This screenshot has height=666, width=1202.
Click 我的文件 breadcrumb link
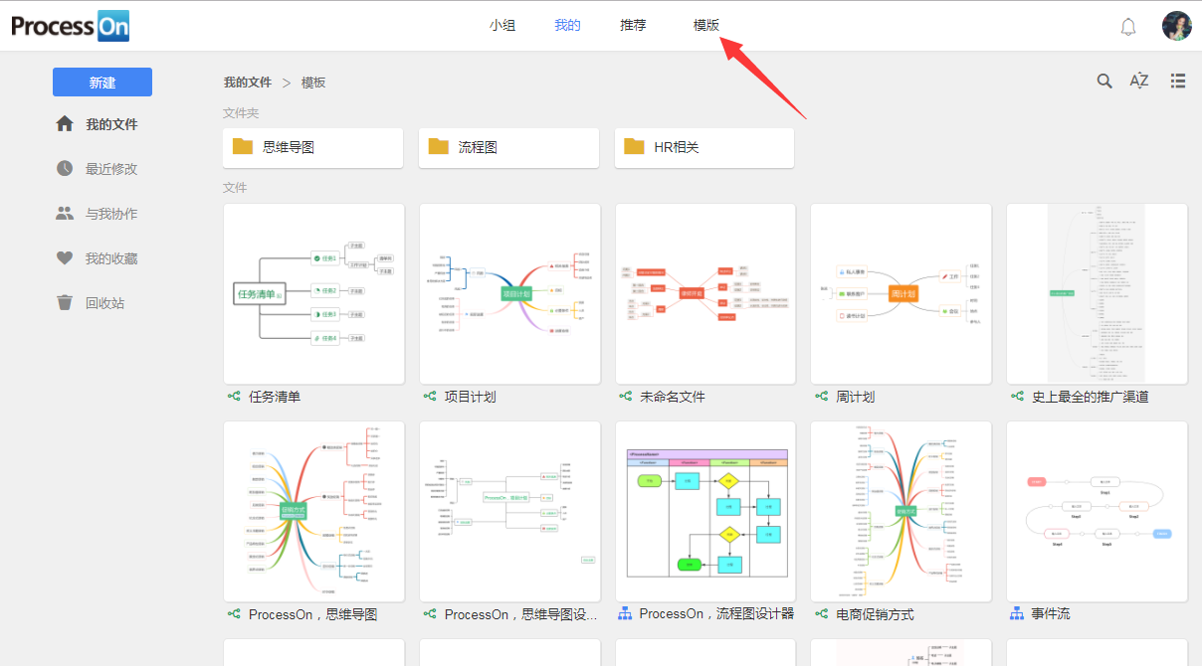(x=248, y=83)
